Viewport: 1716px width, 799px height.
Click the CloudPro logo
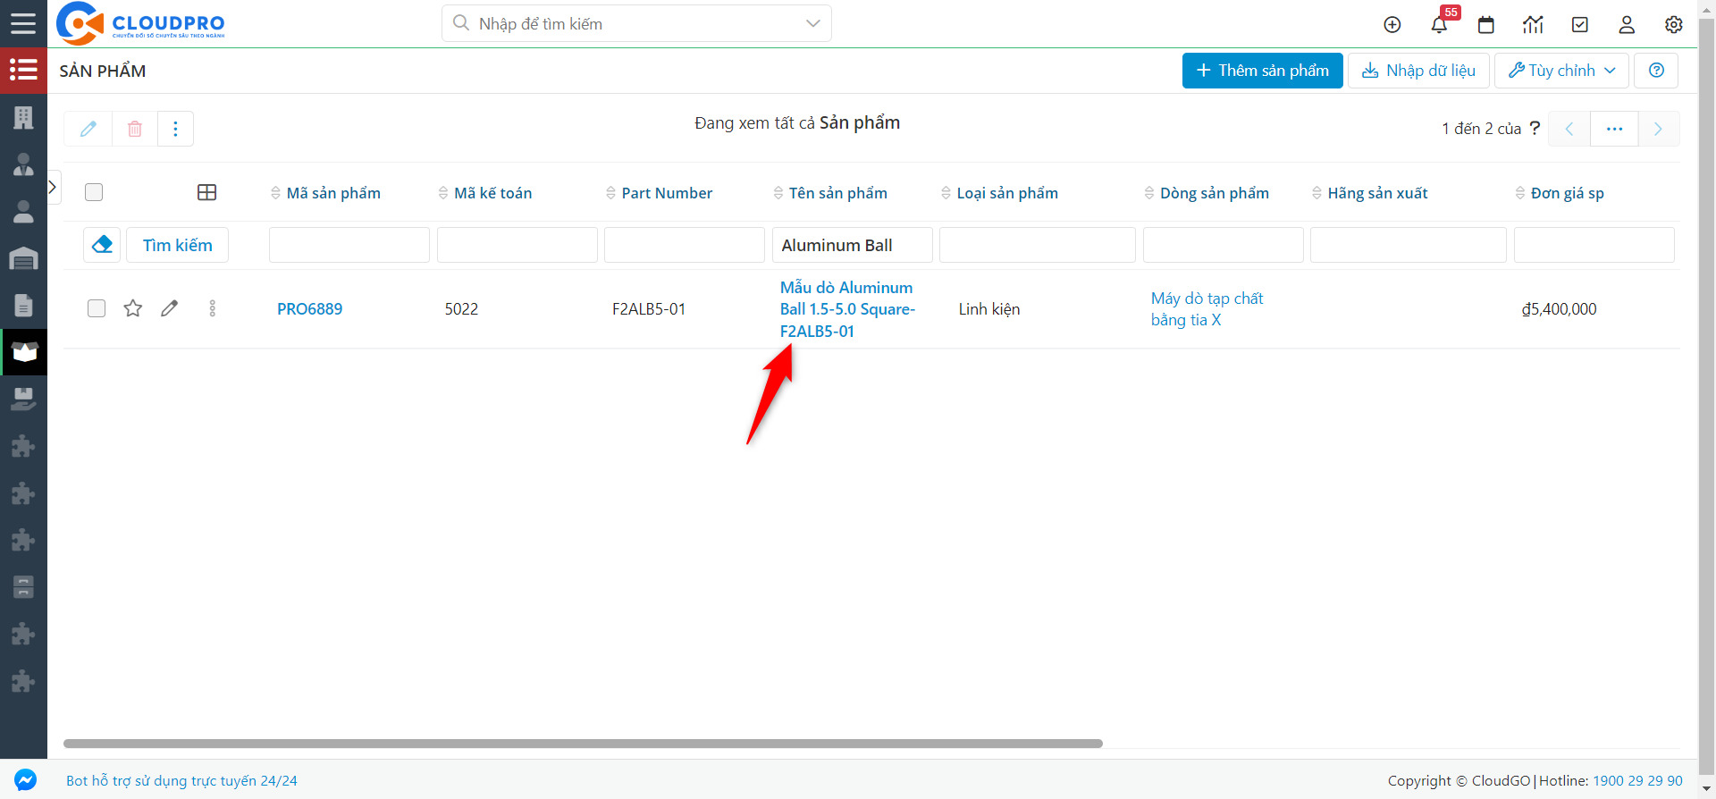tap(141, 23)
